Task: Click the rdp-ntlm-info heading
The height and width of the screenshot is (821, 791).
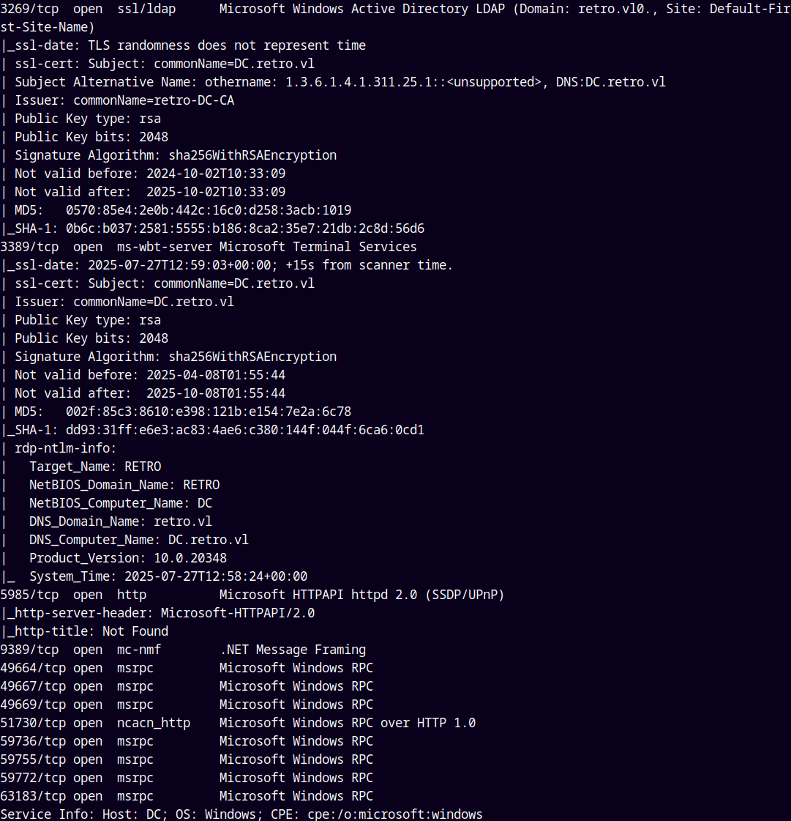Action: [65, 448]
